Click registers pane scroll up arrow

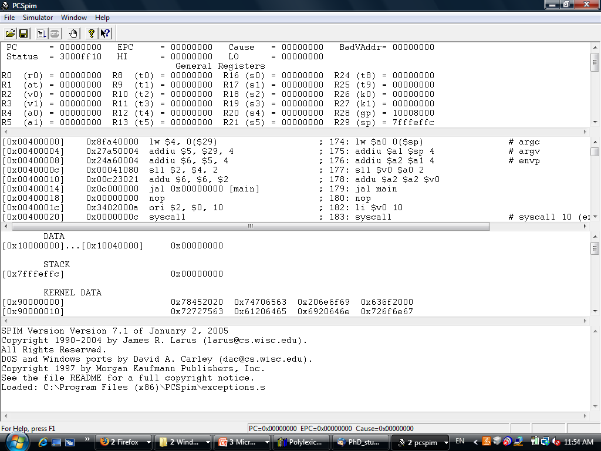click(x=595, y=48)
